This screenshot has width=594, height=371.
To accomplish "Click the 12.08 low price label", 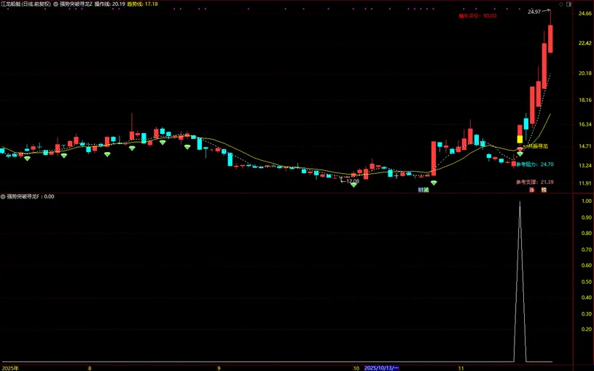I will click(353, 181).
